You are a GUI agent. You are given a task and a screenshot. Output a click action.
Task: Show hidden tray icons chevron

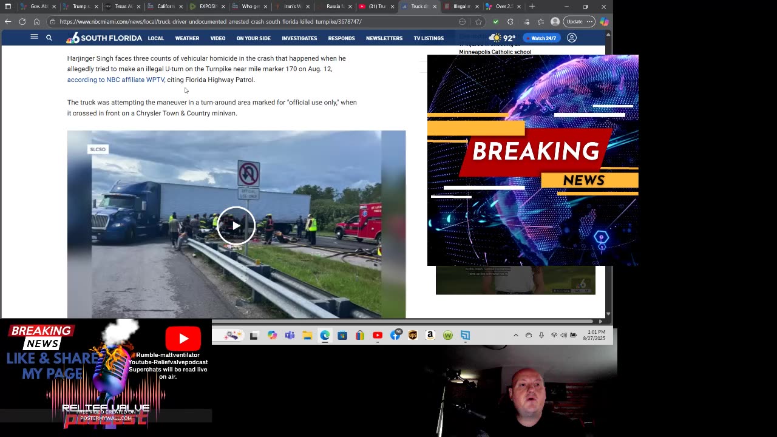pos(516,335)
